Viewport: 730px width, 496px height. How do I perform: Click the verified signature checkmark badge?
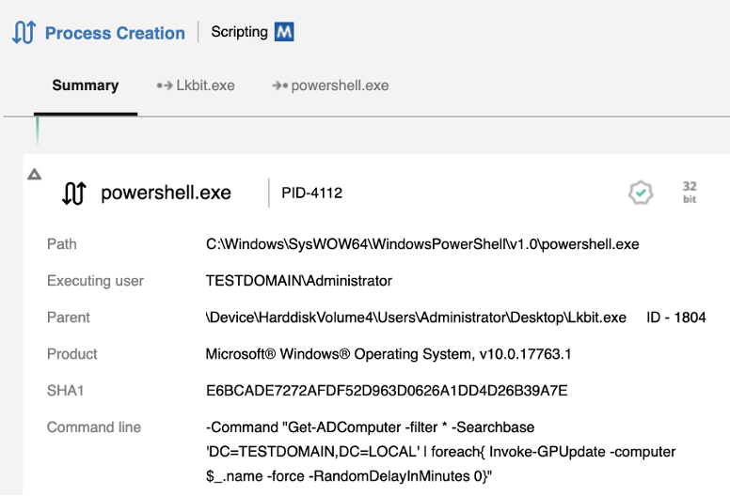click(x=641, y=193)
